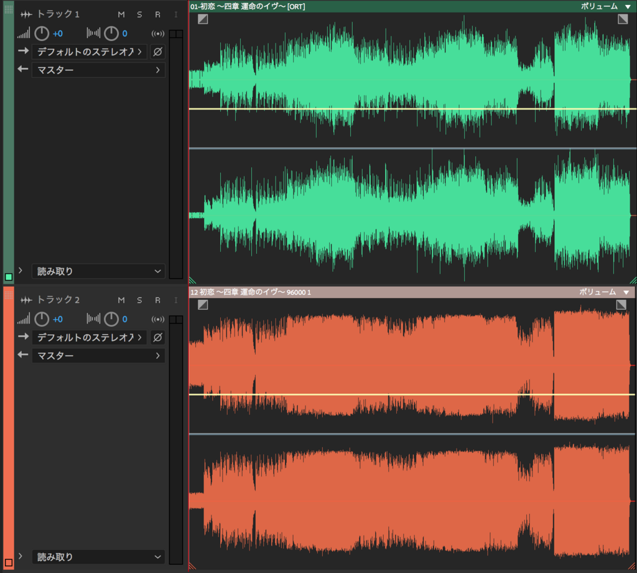Click Track 1 green color swatch
The width and height of the screenshot is (637, 573).
click(x=9, y=277)
